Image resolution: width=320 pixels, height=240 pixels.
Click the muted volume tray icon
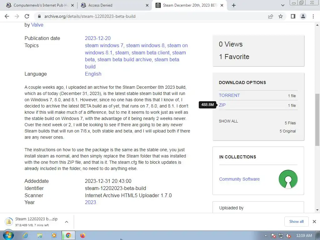point(288,236)
